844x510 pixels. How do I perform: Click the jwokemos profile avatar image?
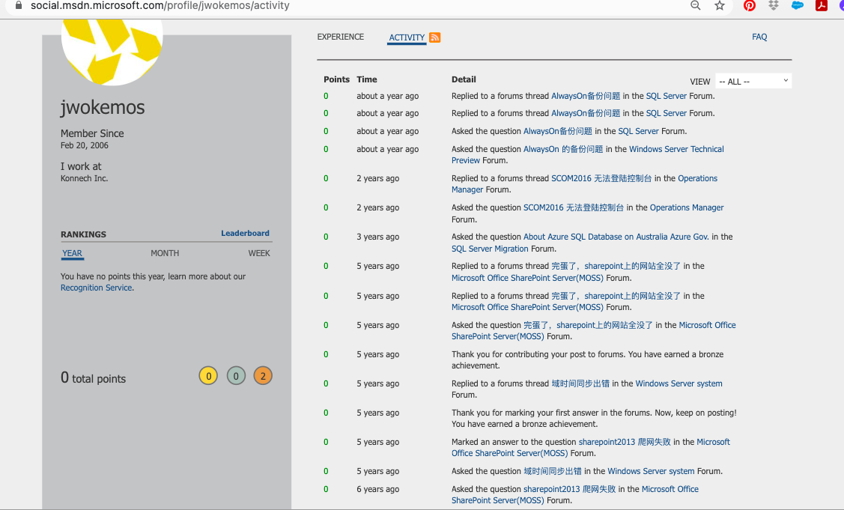[112, 52]
